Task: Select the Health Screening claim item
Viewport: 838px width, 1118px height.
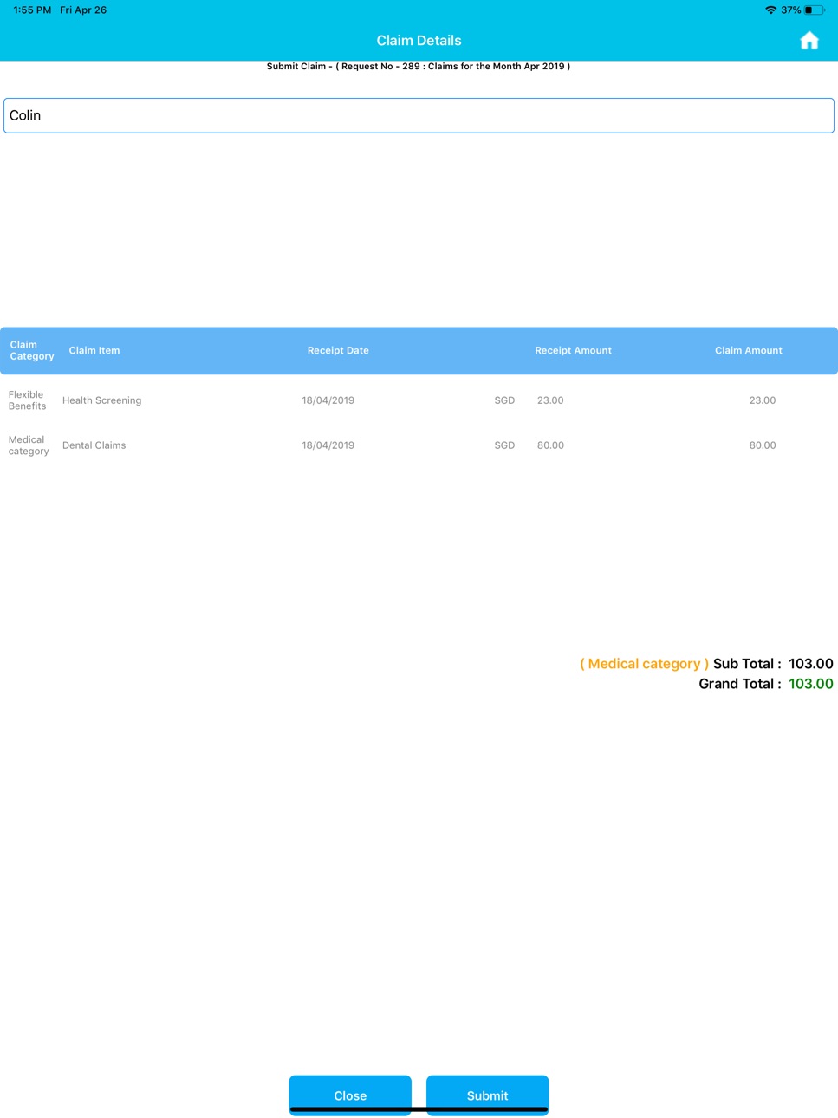Action: (101, 400)
